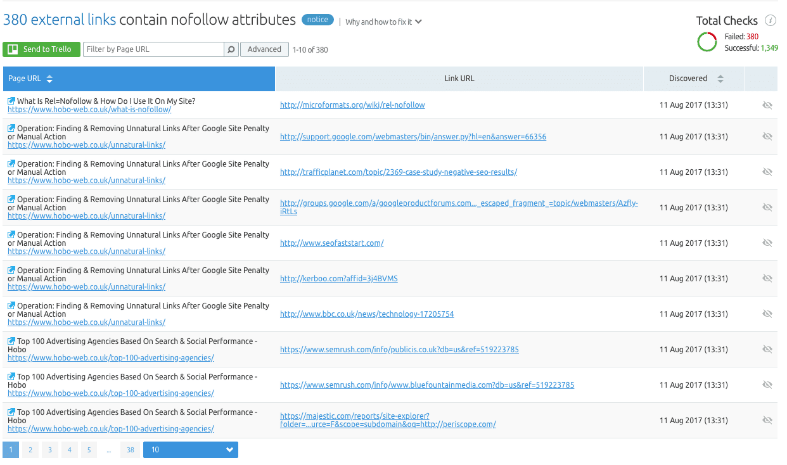
Task: Open the kerboo.com?affid link
Action: point(339,278)
